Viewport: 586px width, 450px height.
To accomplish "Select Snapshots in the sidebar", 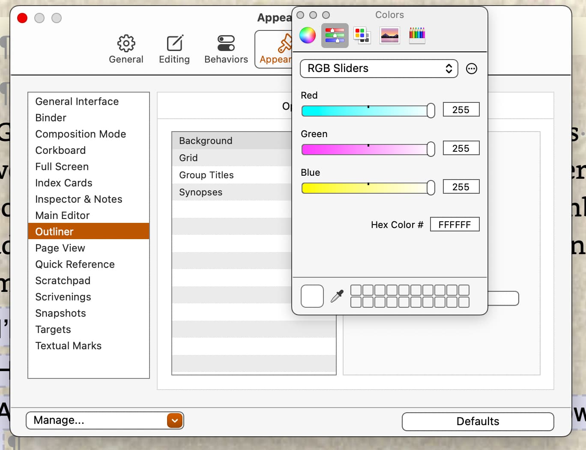I will (89, 313).
